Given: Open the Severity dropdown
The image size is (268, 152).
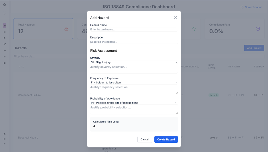Looking at the screenshot, I should coord(134,62).
